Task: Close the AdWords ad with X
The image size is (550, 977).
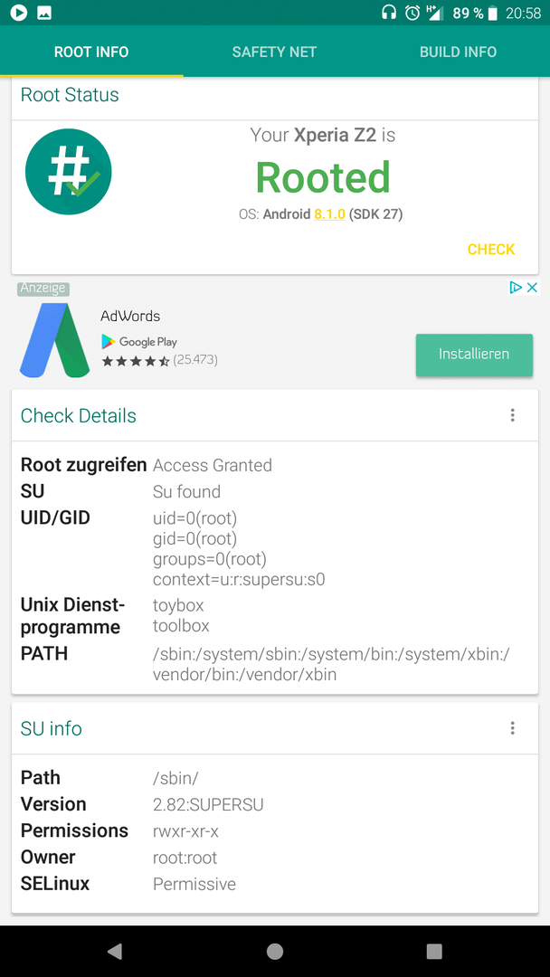Action: point(532,288)
